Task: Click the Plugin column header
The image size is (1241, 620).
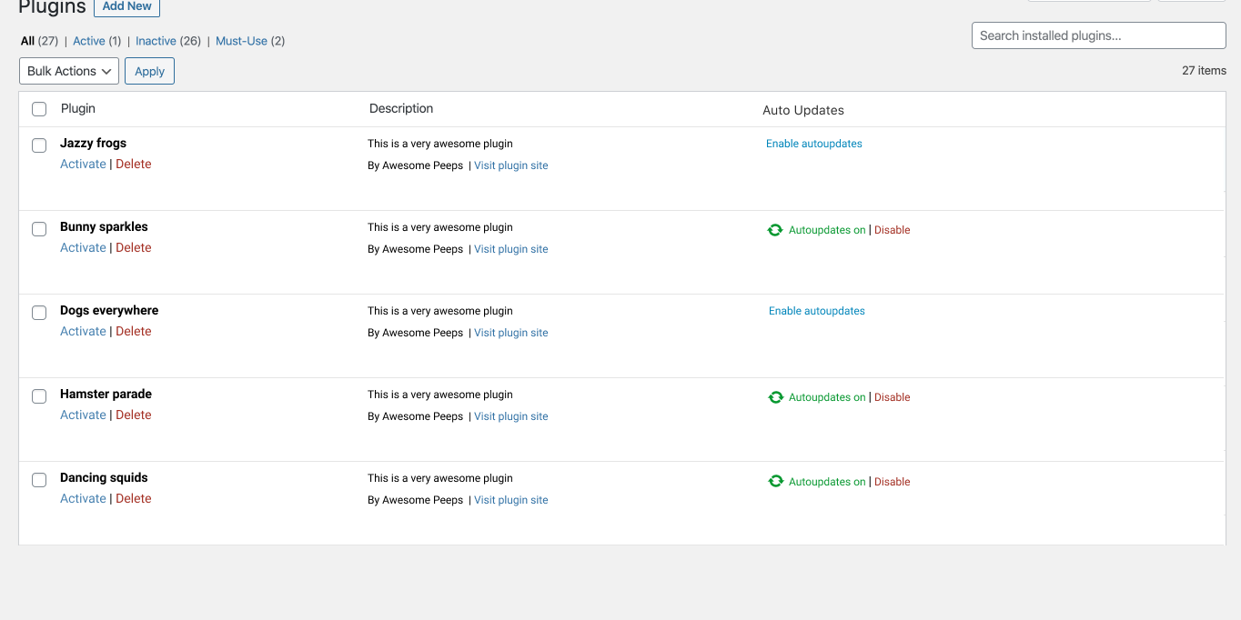Action: pyautogui.click(x=78, y=108)
